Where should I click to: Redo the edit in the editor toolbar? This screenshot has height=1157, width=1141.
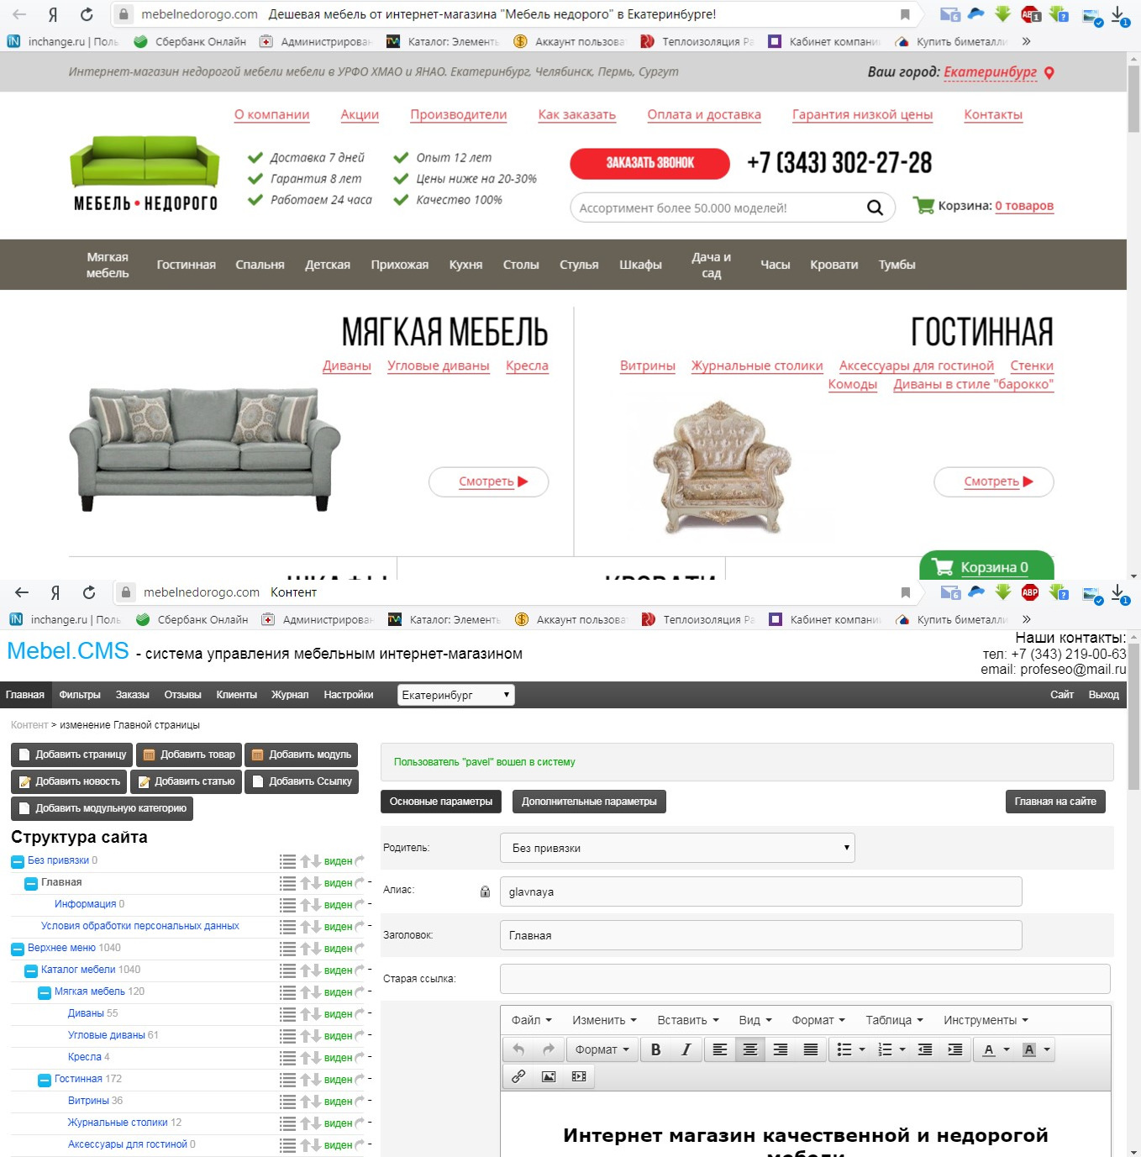click(x=548, y=1049)
